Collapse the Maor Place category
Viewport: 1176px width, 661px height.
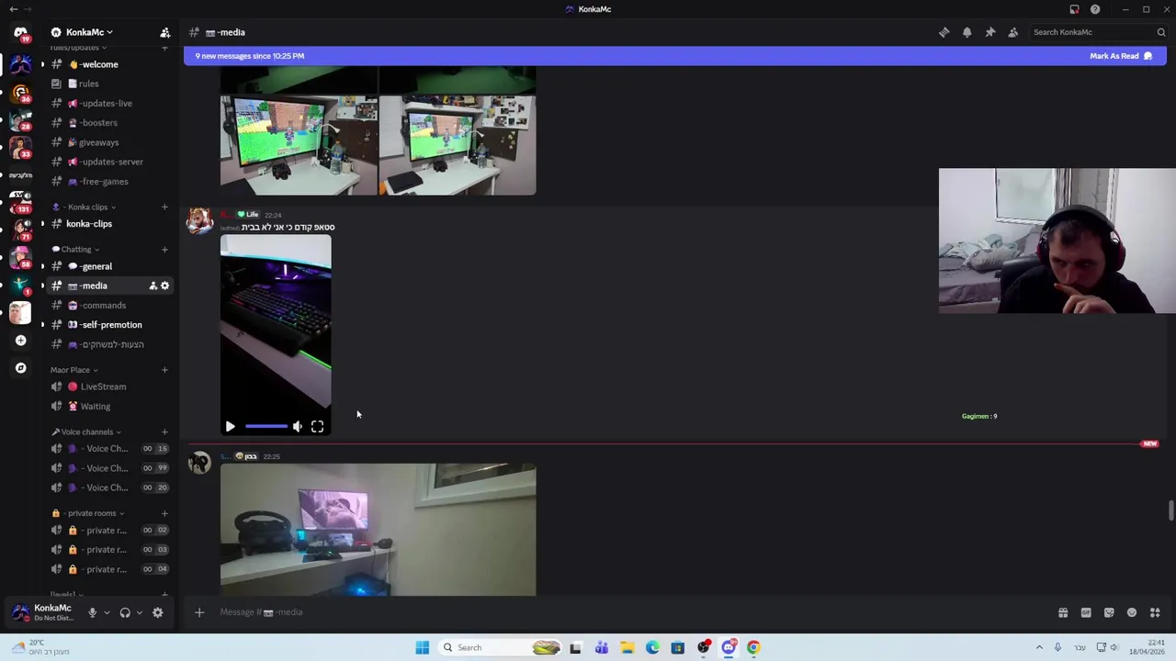click(73, 370)
